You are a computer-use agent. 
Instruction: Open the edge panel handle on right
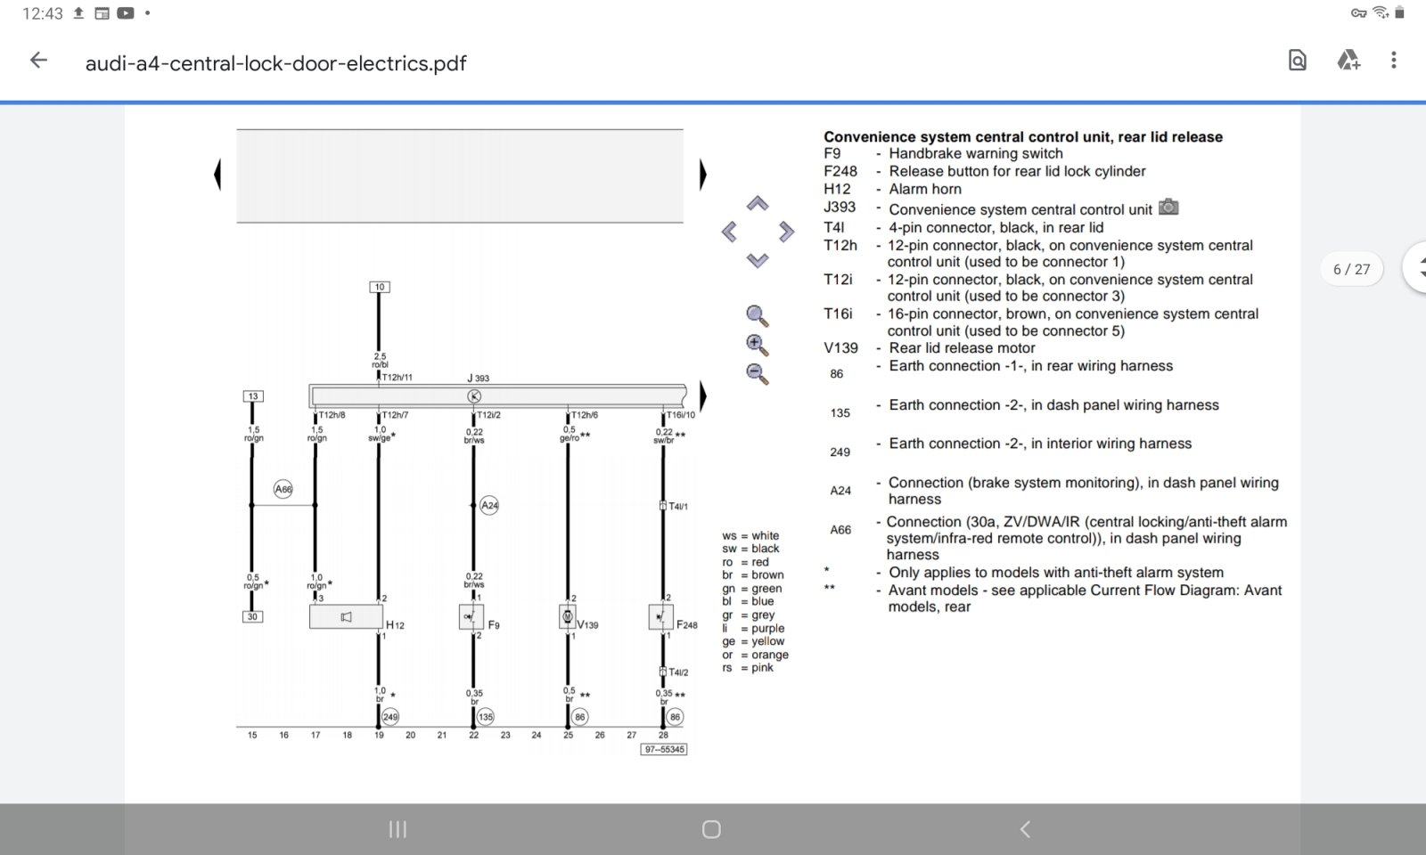1415,267
